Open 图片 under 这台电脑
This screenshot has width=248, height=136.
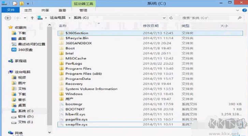coord(22,83)
